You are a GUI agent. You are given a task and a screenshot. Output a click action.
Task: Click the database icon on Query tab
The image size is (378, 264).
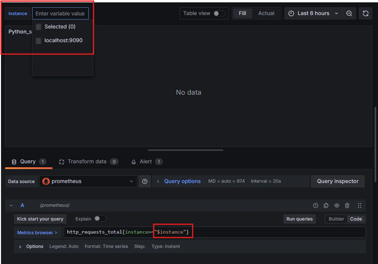click(14, 162)
